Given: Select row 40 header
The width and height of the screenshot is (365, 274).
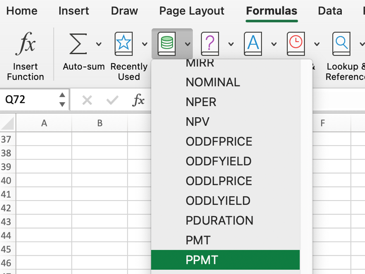Looking at the screenshot, I should click(x=6, y=181).
